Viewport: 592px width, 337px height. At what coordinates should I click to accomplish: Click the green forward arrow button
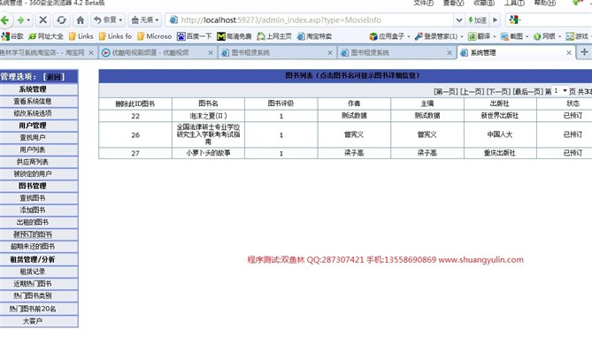tap(20, 20)
